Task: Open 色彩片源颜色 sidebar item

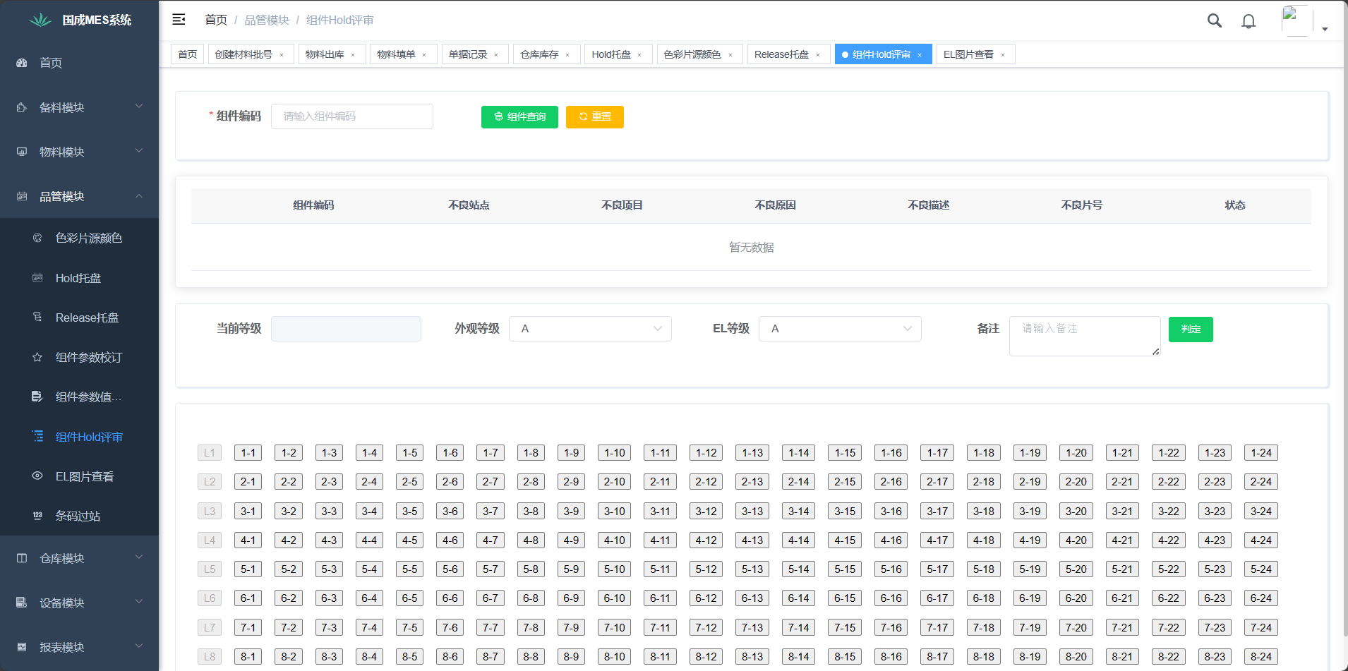Action: coord(79,238)
